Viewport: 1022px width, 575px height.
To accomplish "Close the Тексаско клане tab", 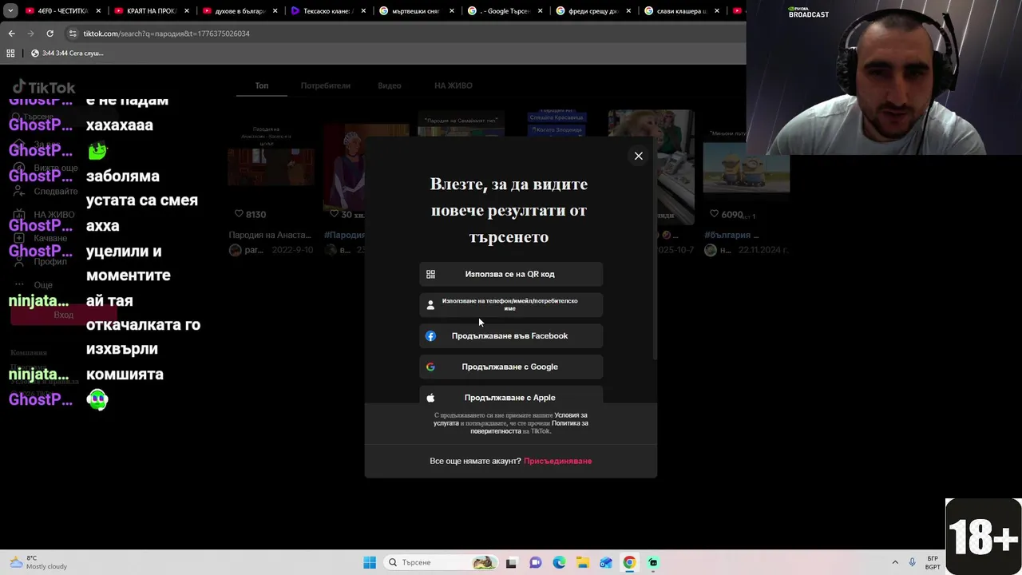I will 362,11.
